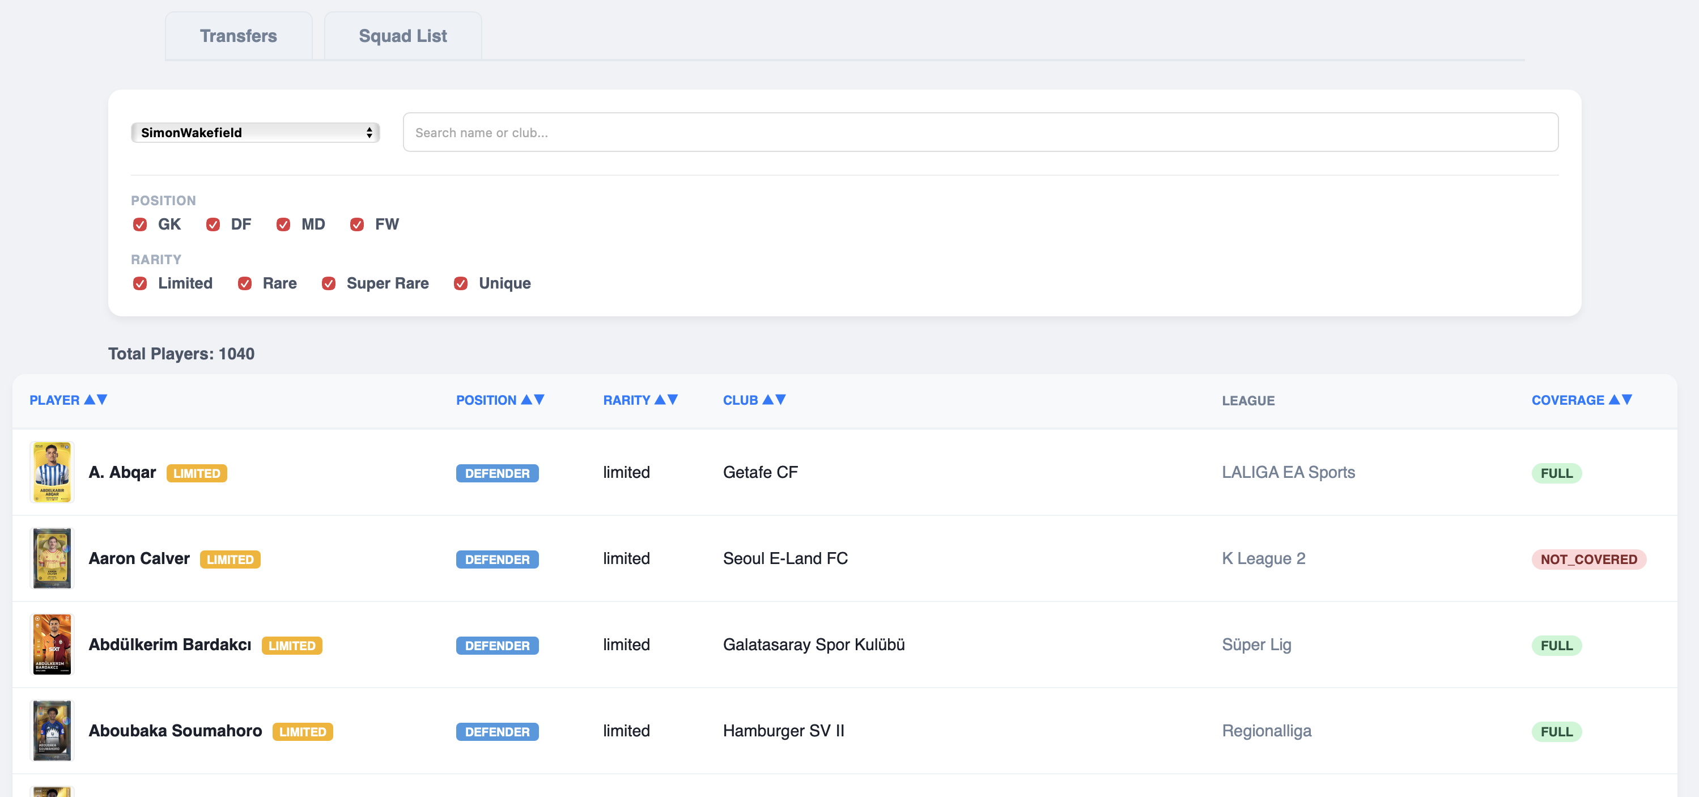Open the Transfers tab
The height and width of the screenshot is (797, 1699).
[x=238, y=36]
